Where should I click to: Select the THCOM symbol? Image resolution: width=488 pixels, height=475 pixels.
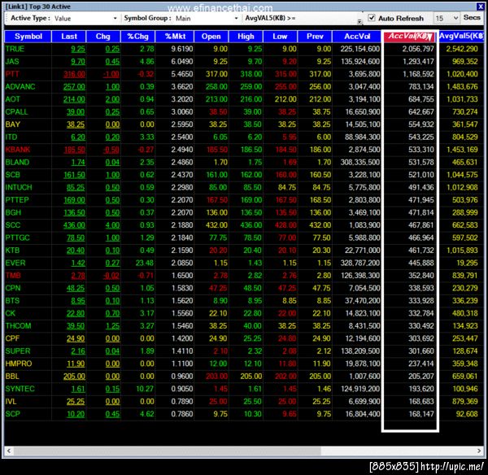(x=18, y=326)
